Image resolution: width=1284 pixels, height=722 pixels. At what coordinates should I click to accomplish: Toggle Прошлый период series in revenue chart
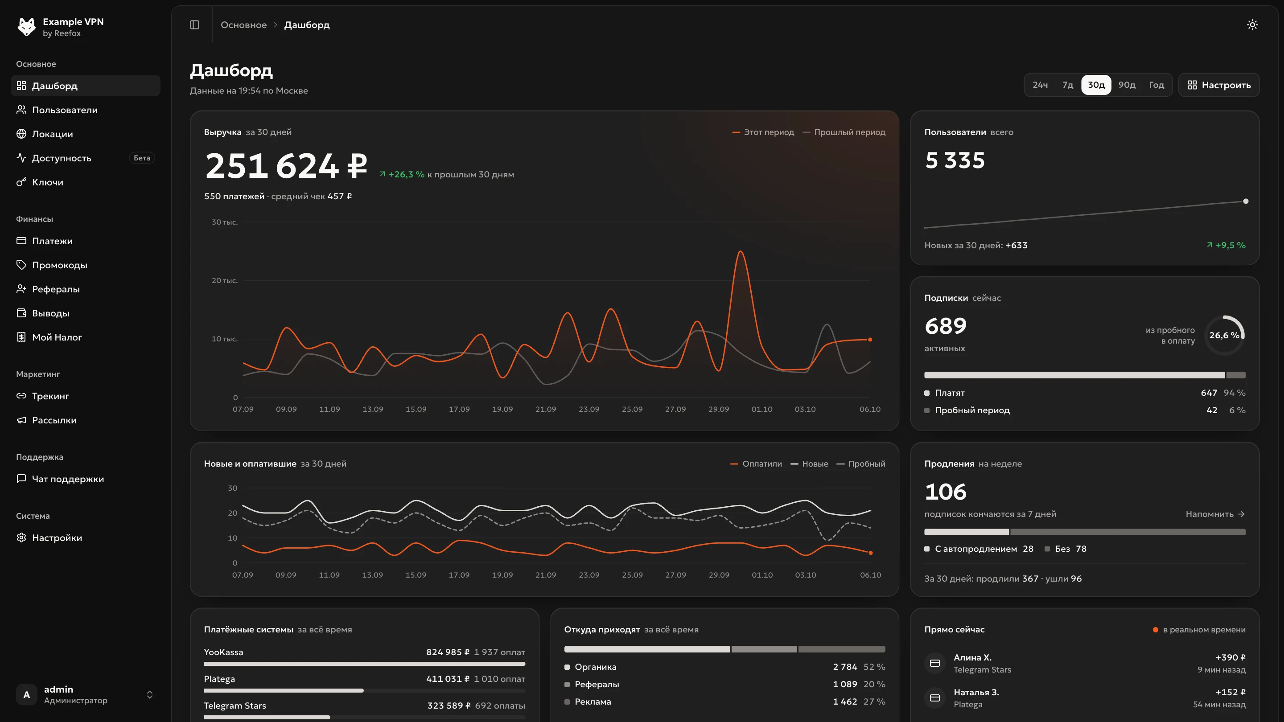point(844,132)
